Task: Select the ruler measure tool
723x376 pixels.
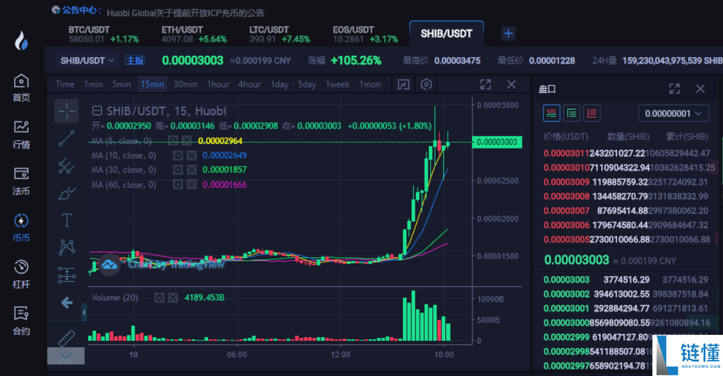Action: 66,338
